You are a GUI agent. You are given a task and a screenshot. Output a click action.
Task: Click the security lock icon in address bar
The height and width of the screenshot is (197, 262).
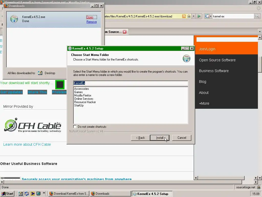[x=189, y=16]
